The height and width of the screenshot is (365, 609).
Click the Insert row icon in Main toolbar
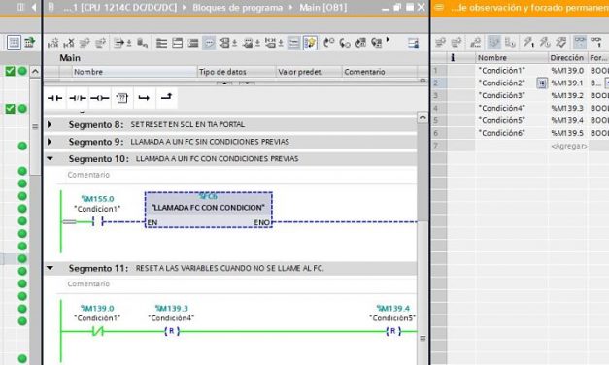(x=85, y=43)
